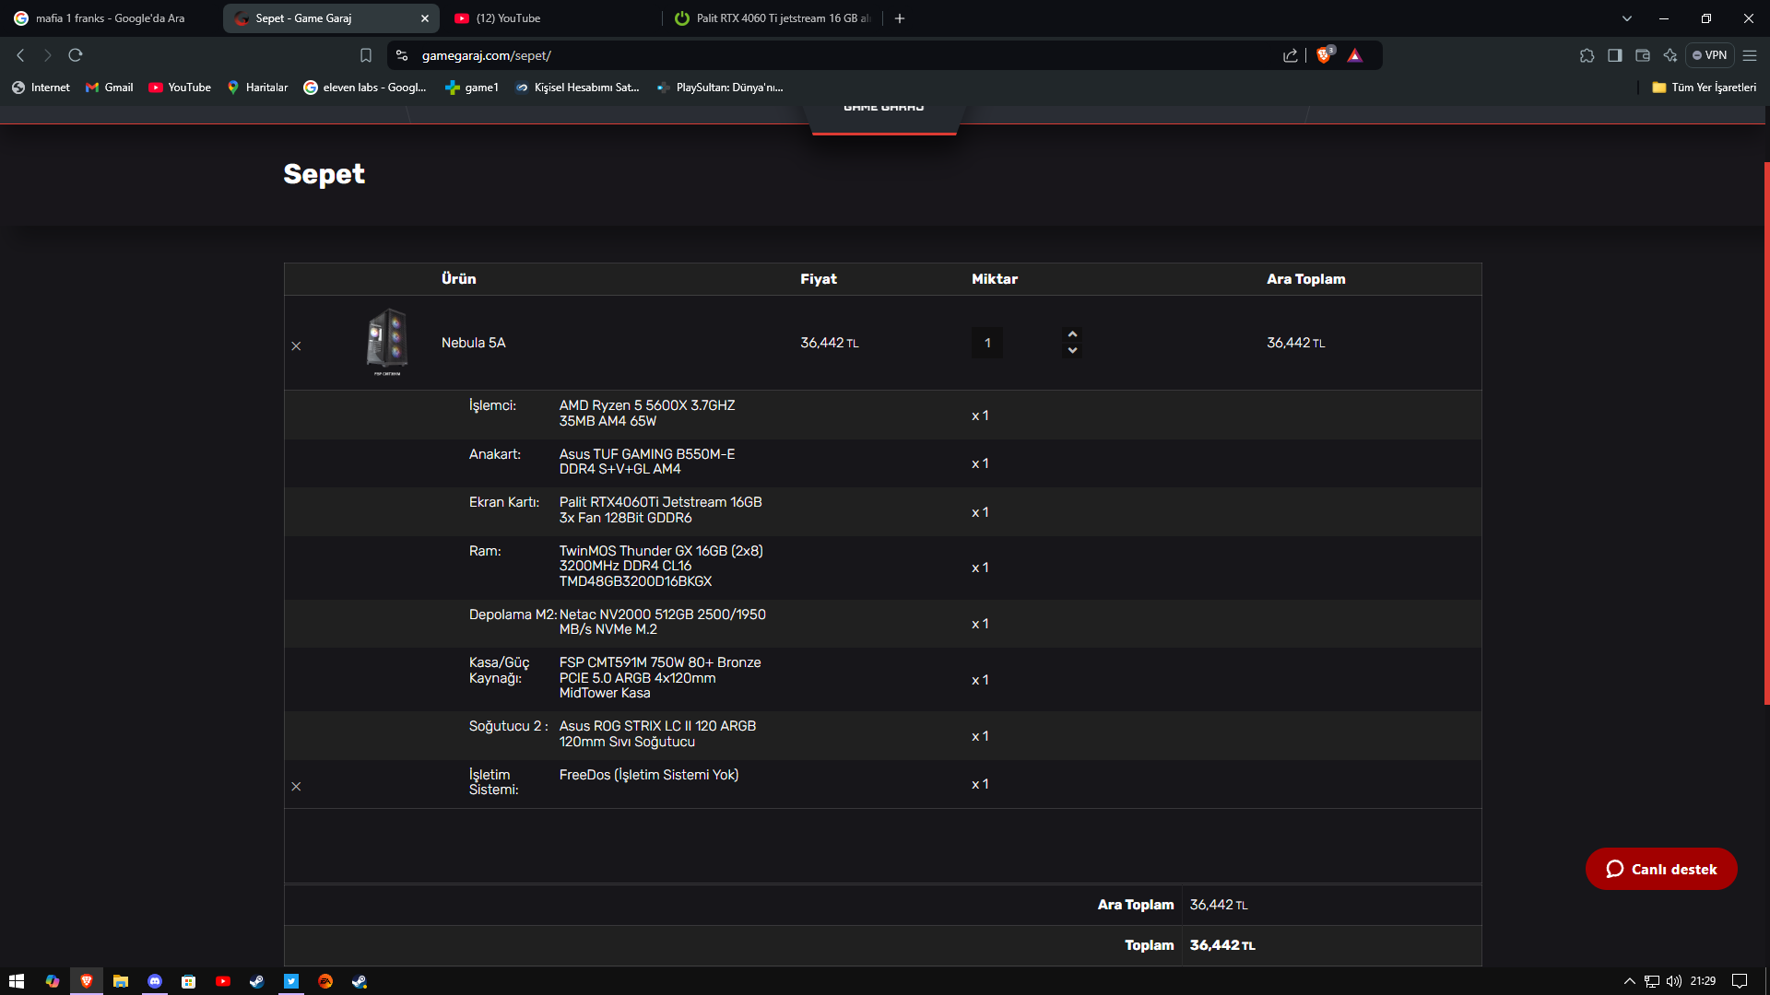Open the browser extensions puzzle icon
The width and height of the screenshot is (1770, 995).
[x=1587, y=55]
